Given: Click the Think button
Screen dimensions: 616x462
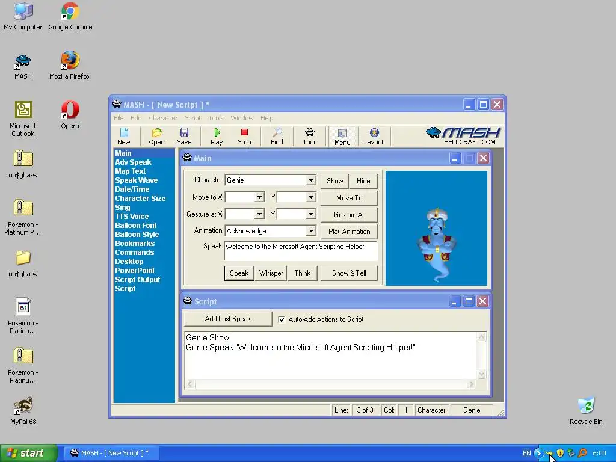Looking at the screenshot, I should pos(302,273).
